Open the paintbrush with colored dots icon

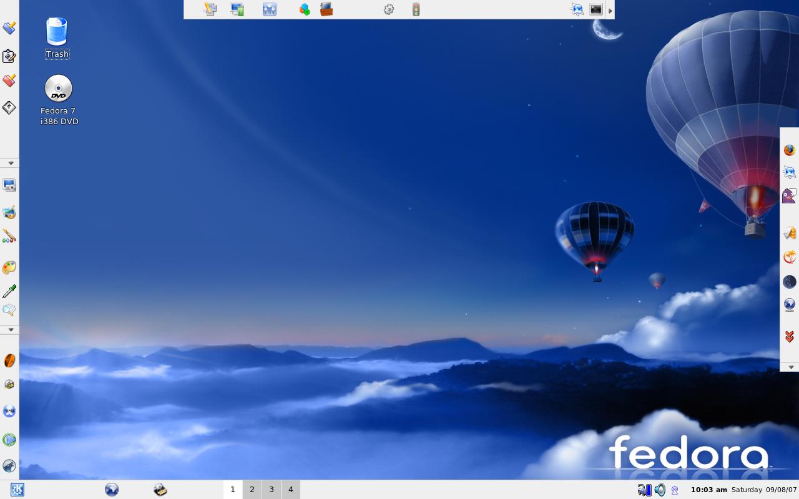pyautogui.click(x=9, y=236)
